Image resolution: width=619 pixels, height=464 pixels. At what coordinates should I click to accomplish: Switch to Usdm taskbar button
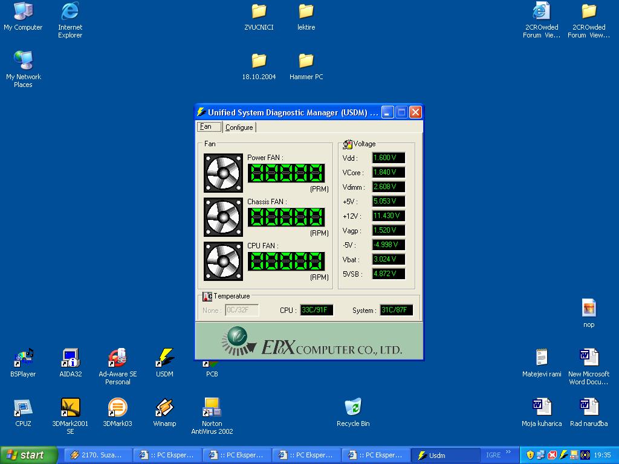click(x=446, y=455)
